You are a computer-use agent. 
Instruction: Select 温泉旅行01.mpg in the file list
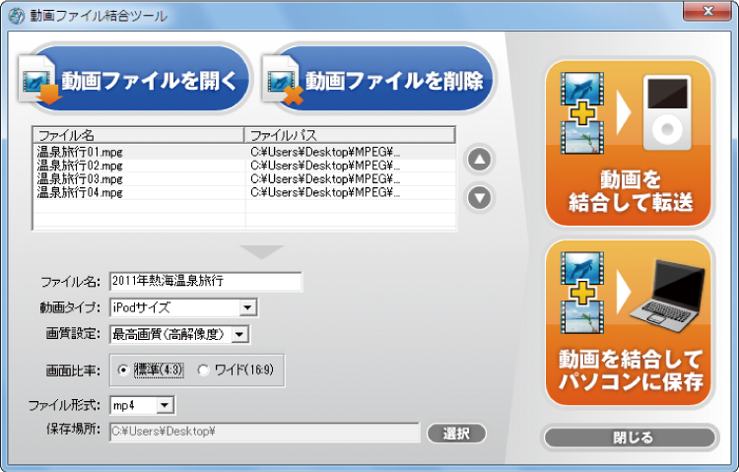(81, 153)
